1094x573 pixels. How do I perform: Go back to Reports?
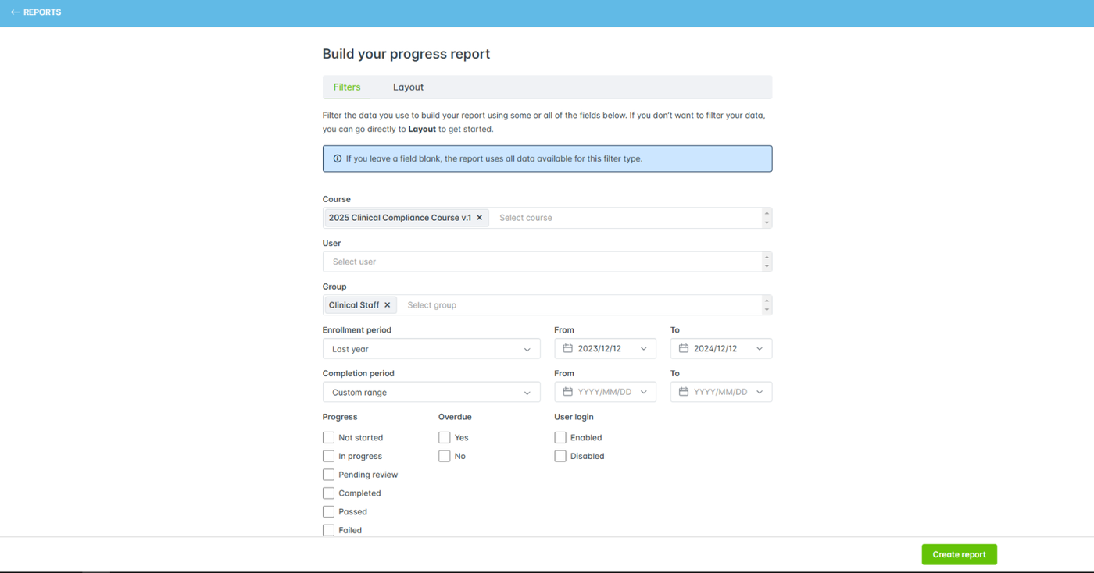(x=41, y=12)
